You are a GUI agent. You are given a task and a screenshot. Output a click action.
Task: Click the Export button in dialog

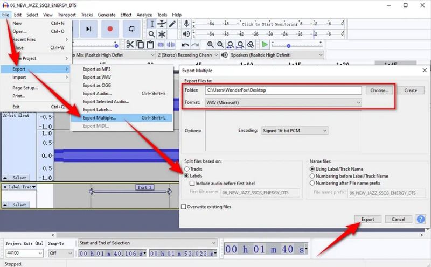tap(368, 219)
